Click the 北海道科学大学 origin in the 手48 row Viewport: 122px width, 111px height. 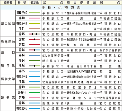coord(53,82)
